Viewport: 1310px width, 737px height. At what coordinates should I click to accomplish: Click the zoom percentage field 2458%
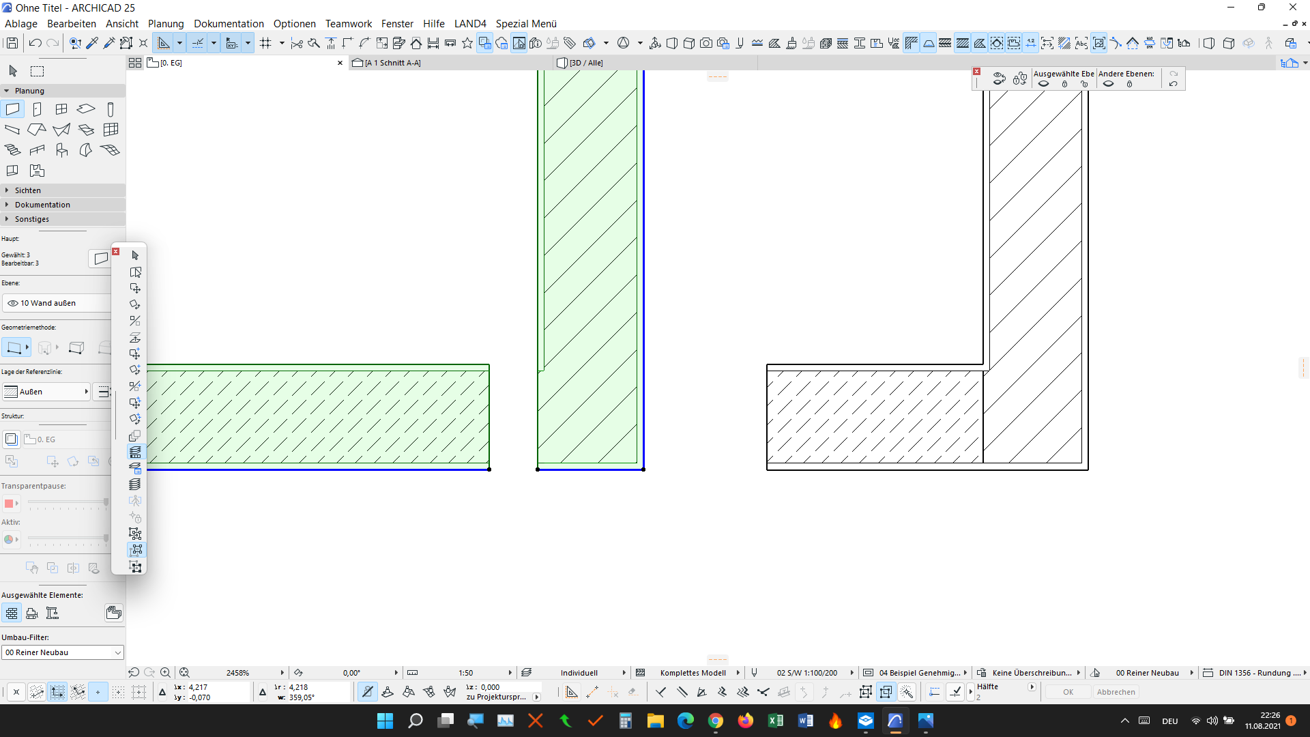[237, 673]
